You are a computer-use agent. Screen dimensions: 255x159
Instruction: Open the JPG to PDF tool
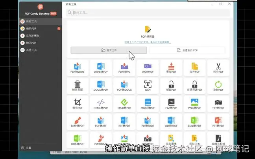pos(148,68)
